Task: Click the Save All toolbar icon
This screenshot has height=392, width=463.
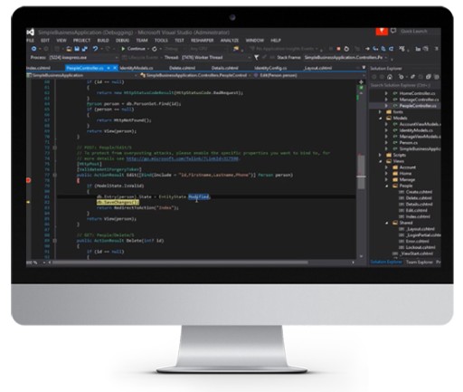Action: click(85, 49)
